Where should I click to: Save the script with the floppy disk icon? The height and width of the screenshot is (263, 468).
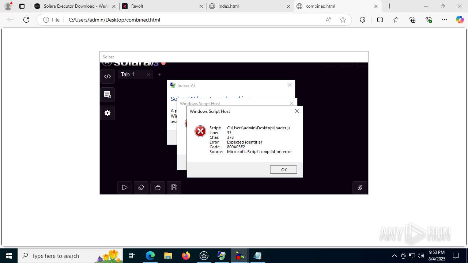(174, 187)
